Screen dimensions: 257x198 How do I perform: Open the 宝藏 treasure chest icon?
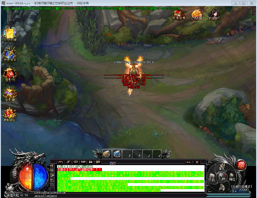[x=10, y=95]
